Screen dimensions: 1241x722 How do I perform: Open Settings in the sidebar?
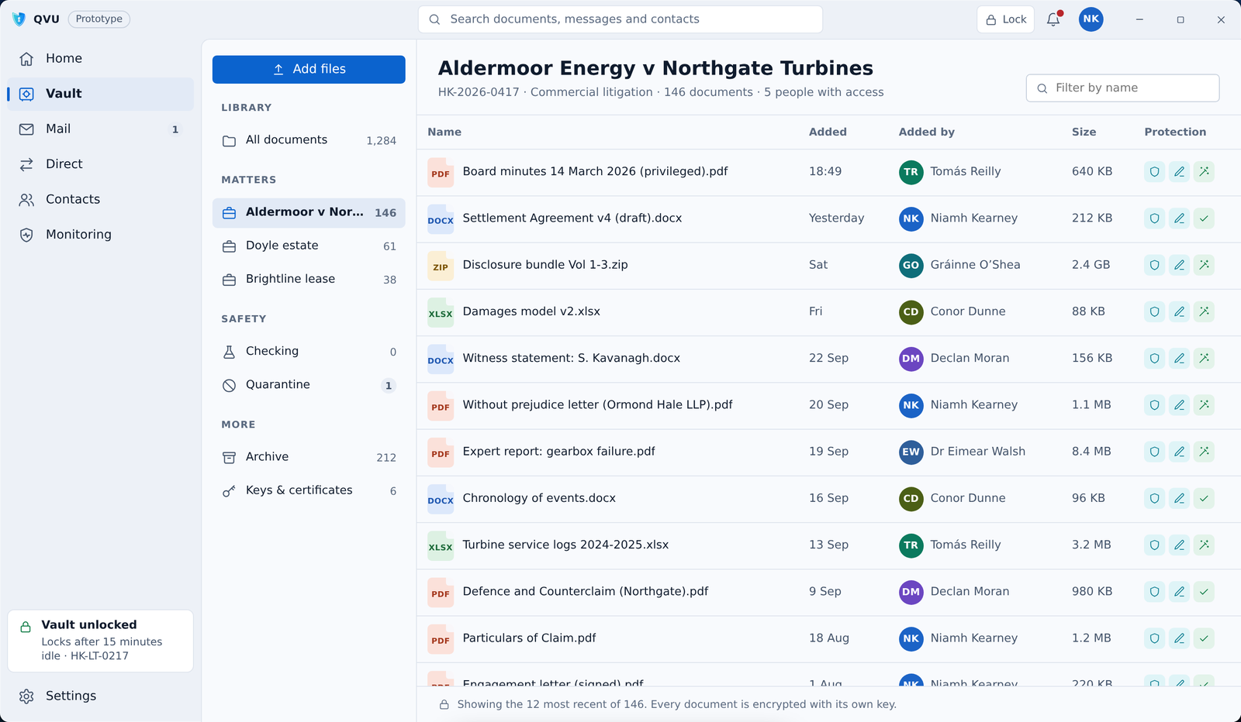coord(101,696)
